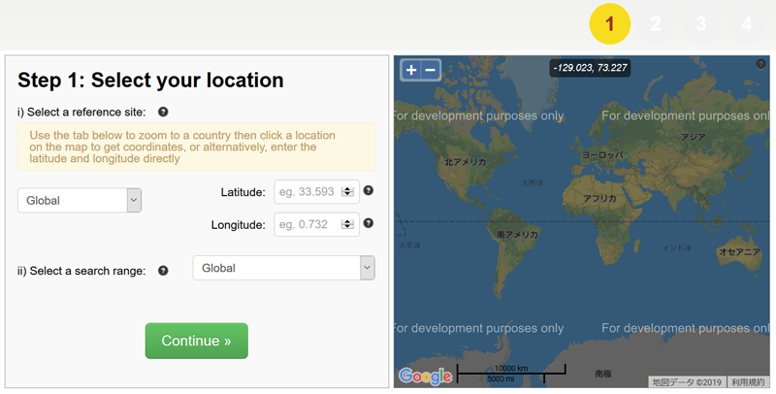The height and width of the screenshot is (394, 776).
Task: Click inside the Latitude input field
Action: coord(307,192)
